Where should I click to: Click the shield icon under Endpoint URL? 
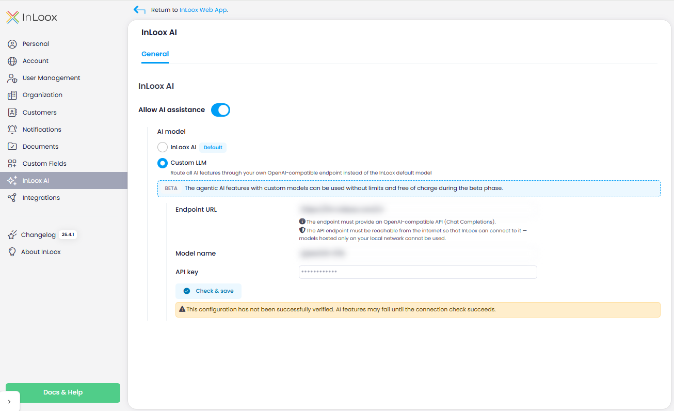click(x=302, y=230)
